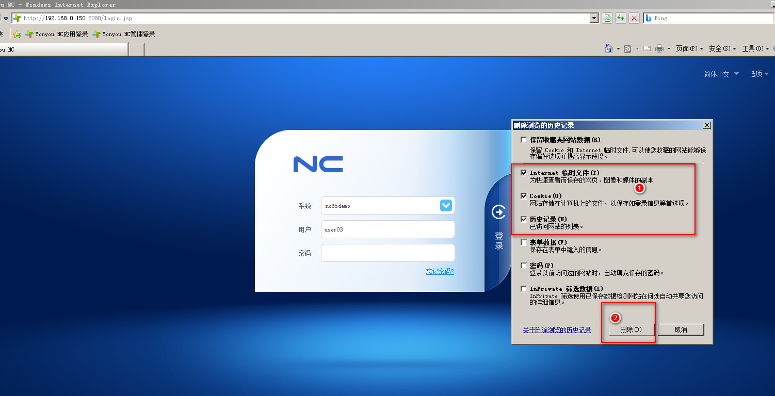This screenshot has height=396, width=775.
Task: Expand the 系统 nc65demo dropdown
Action: 446,206
